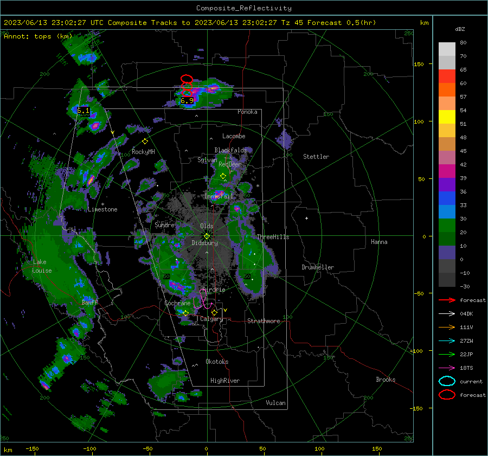488x456 pixels.
Task: Click the Calgary city label
Action: [211, 319]
